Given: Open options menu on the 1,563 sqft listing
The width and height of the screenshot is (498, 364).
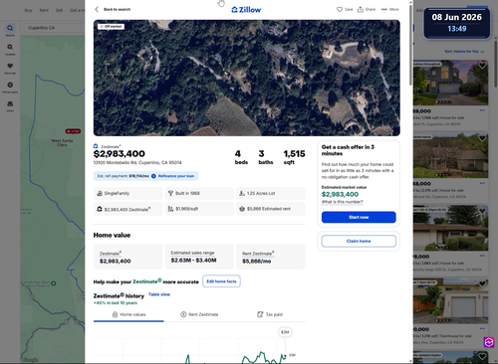Looking at the screenshot, I should (482, 256).
